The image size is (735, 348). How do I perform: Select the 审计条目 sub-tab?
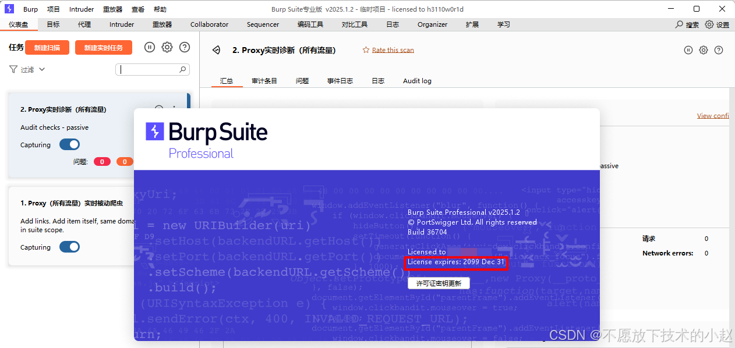264,81
